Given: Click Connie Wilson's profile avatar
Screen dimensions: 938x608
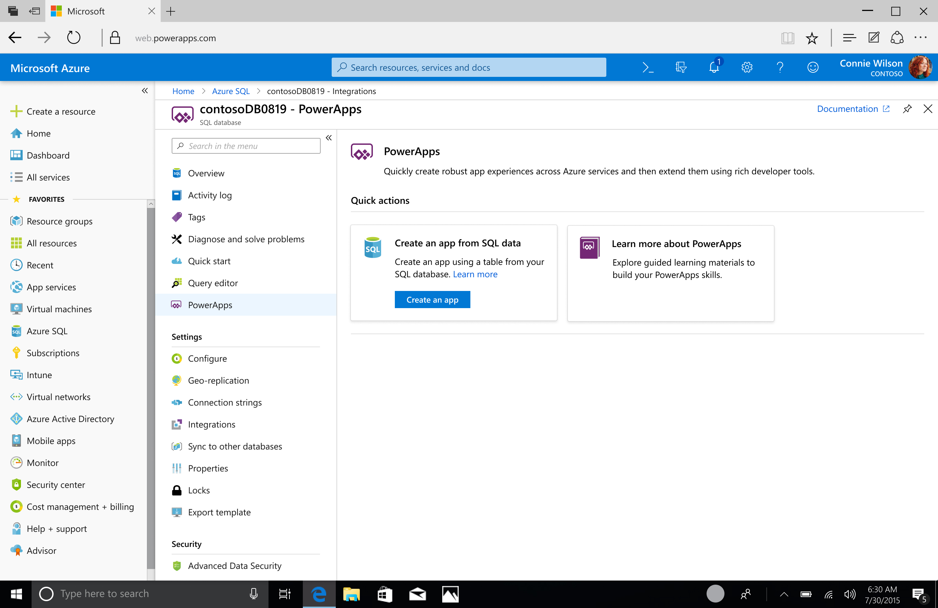Looking at the screenshot, I should point(920,68).
